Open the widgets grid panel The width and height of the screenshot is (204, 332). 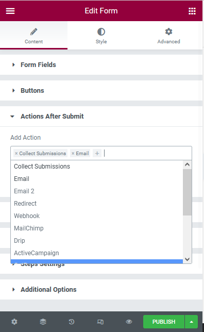[x=192, y=11]
